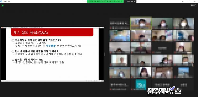Click the shared slide title 9-2. 질의 응답(Q&A)

coord(31,33)
